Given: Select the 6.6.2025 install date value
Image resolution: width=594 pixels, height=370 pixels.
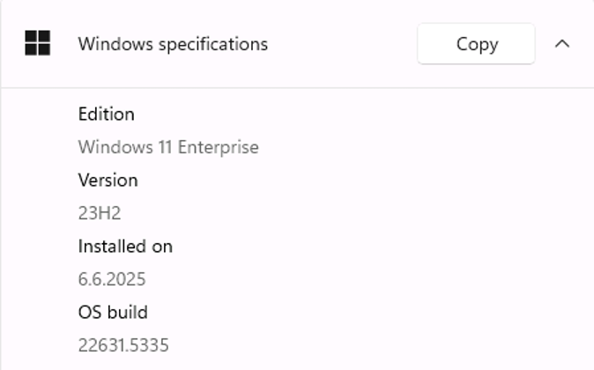Looking at the screenshot, I should 112,279.
